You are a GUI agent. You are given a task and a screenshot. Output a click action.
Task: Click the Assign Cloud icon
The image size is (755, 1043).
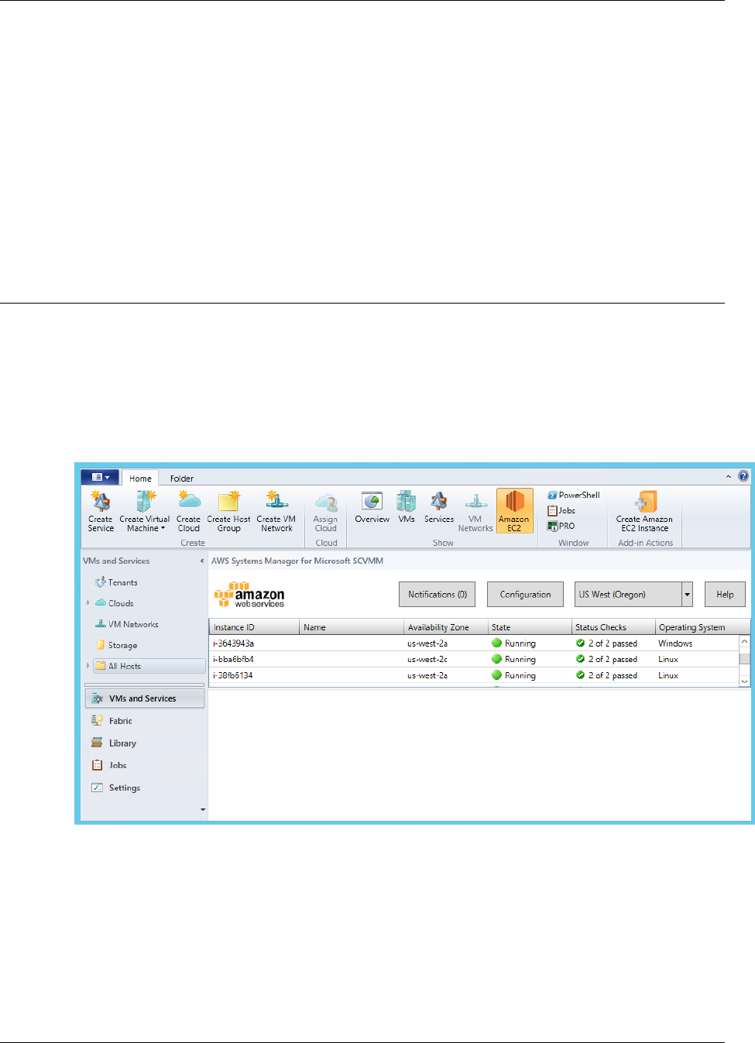(x=326, y=511)
